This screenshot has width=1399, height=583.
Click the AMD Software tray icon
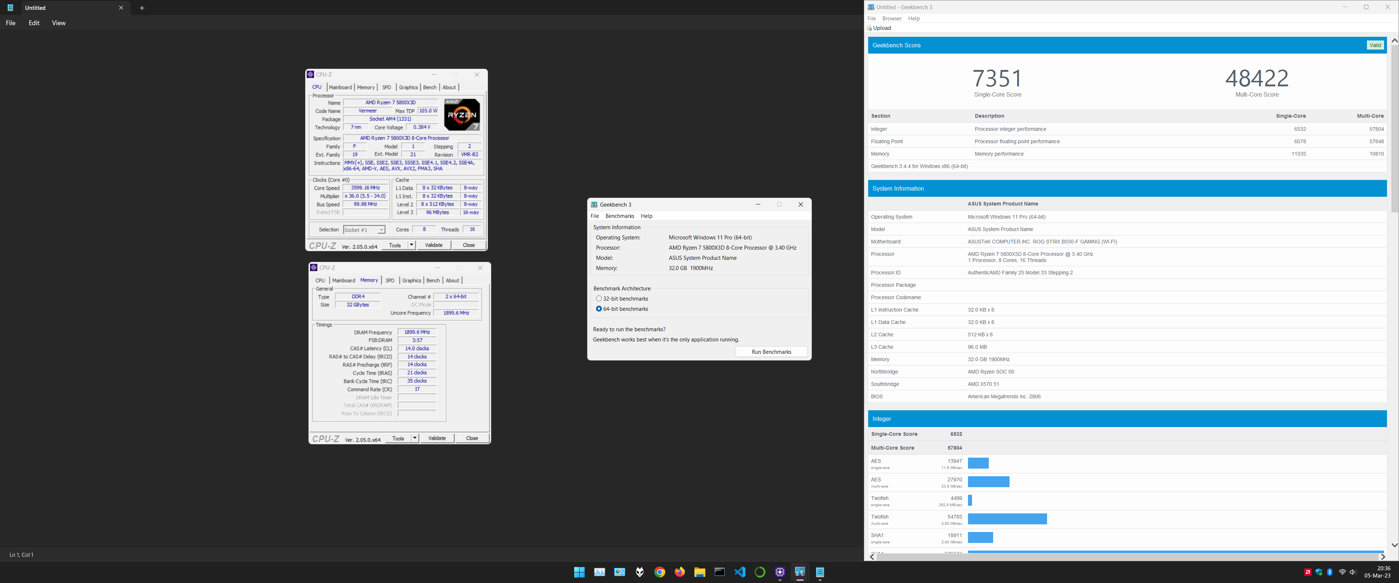tap(1308, 572)
